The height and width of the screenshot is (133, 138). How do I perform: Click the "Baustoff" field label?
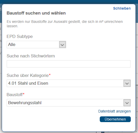14,95
